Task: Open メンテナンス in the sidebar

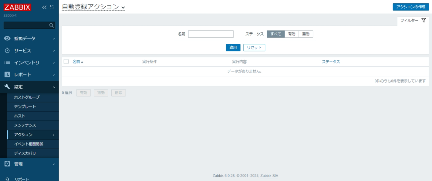Action: (33, 125)
